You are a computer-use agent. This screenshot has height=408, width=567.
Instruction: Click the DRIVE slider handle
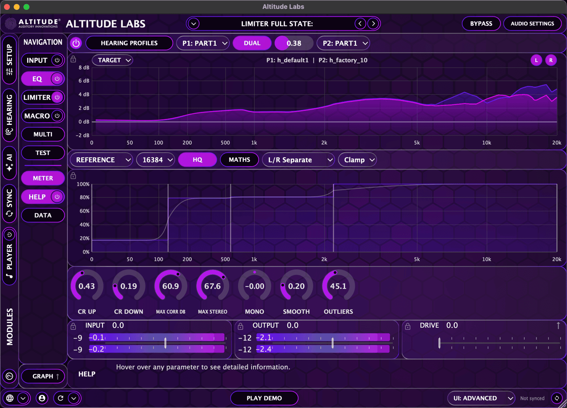(x=439, y=342)
